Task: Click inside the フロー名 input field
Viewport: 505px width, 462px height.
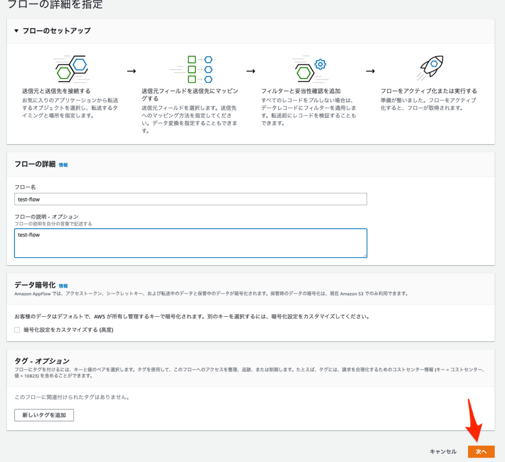Action: pos(191,199)
